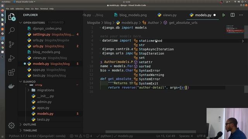Expand the migrations folder
Image resolution: width=248 pixels, height=139 pixels.
click(x=28, y=90)
